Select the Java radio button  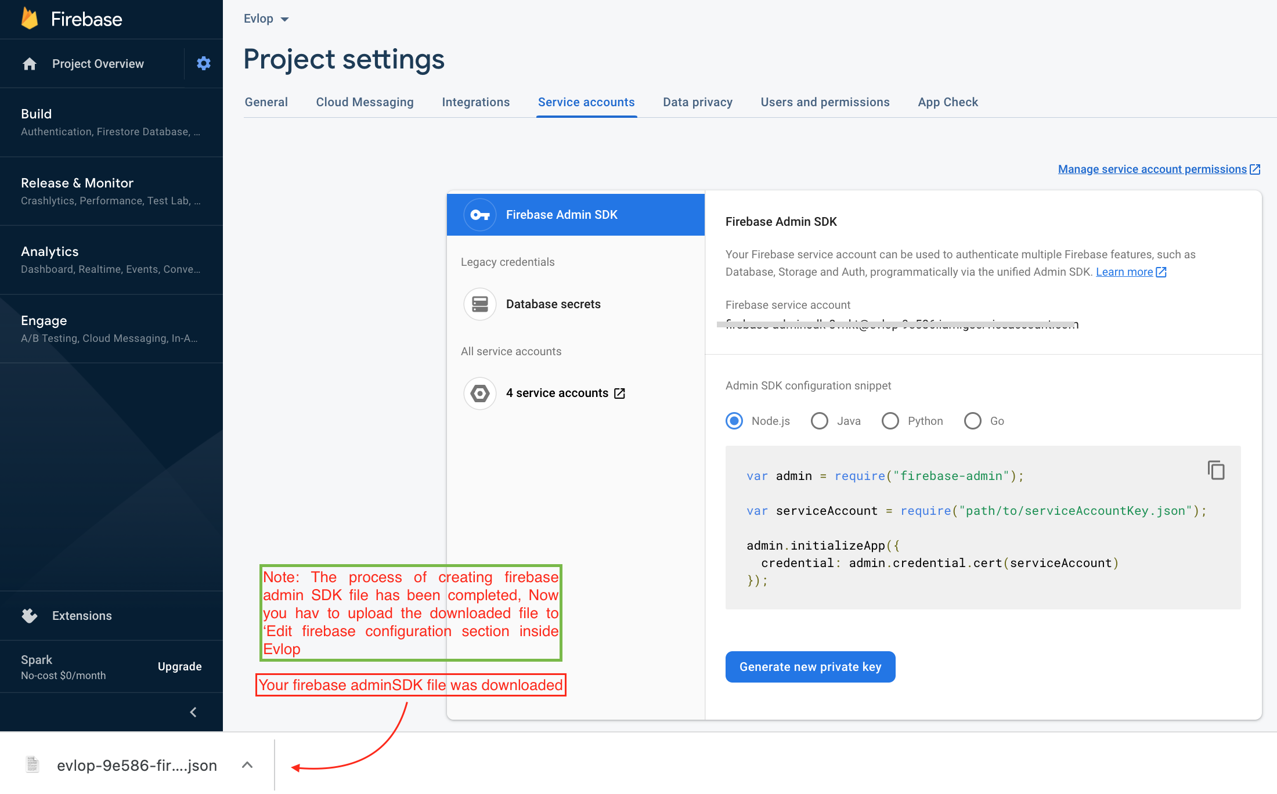click(x=820, y=421)
